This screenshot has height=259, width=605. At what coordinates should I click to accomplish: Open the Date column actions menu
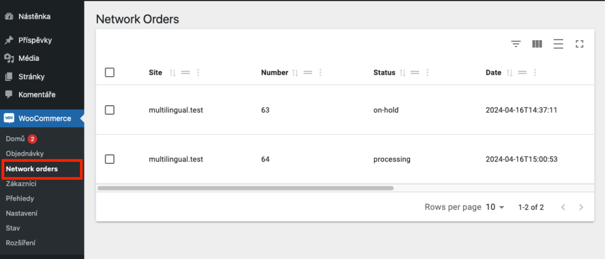535,73
